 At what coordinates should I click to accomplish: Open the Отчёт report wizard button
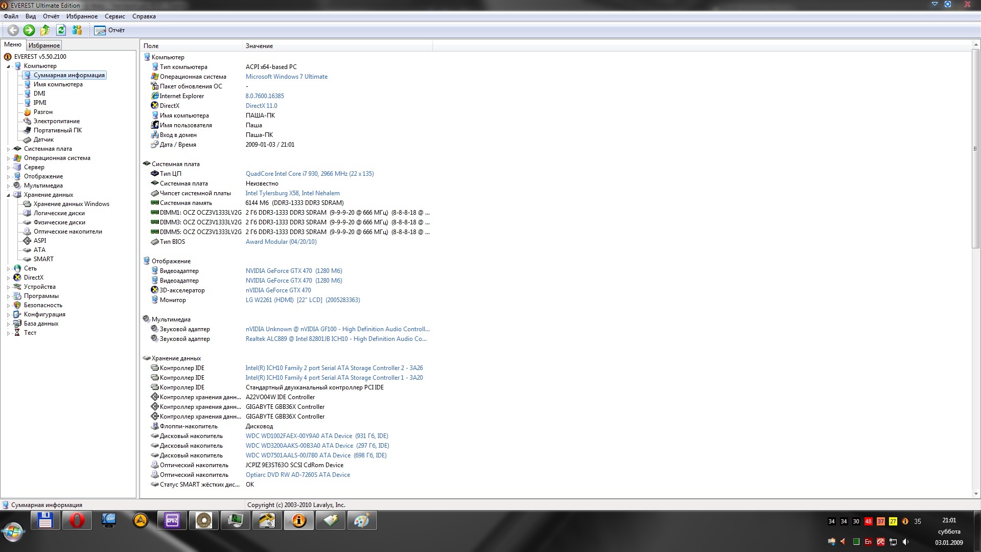(109, 30)
